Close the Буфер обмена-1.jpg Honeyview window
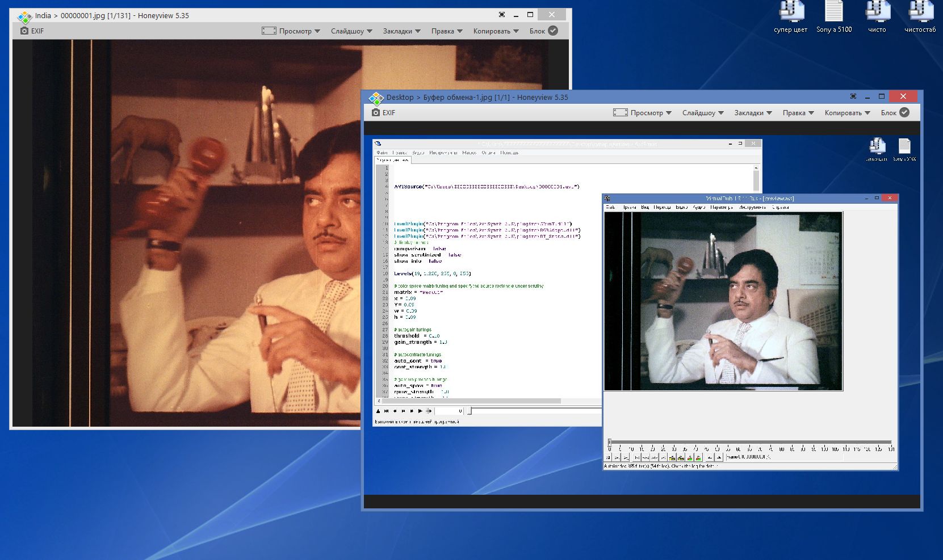 tap(903, 96)
